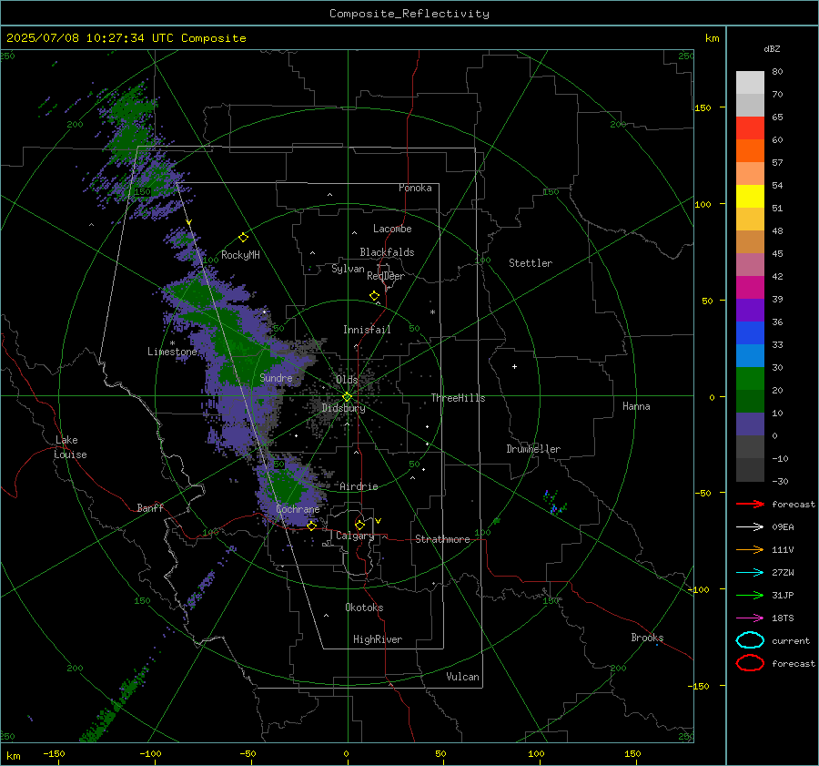Screen dimensions: 819x766
Task: Click the blue 36–33 dBZ swatch
Action: pyautogui.click(x=750, y=333)
